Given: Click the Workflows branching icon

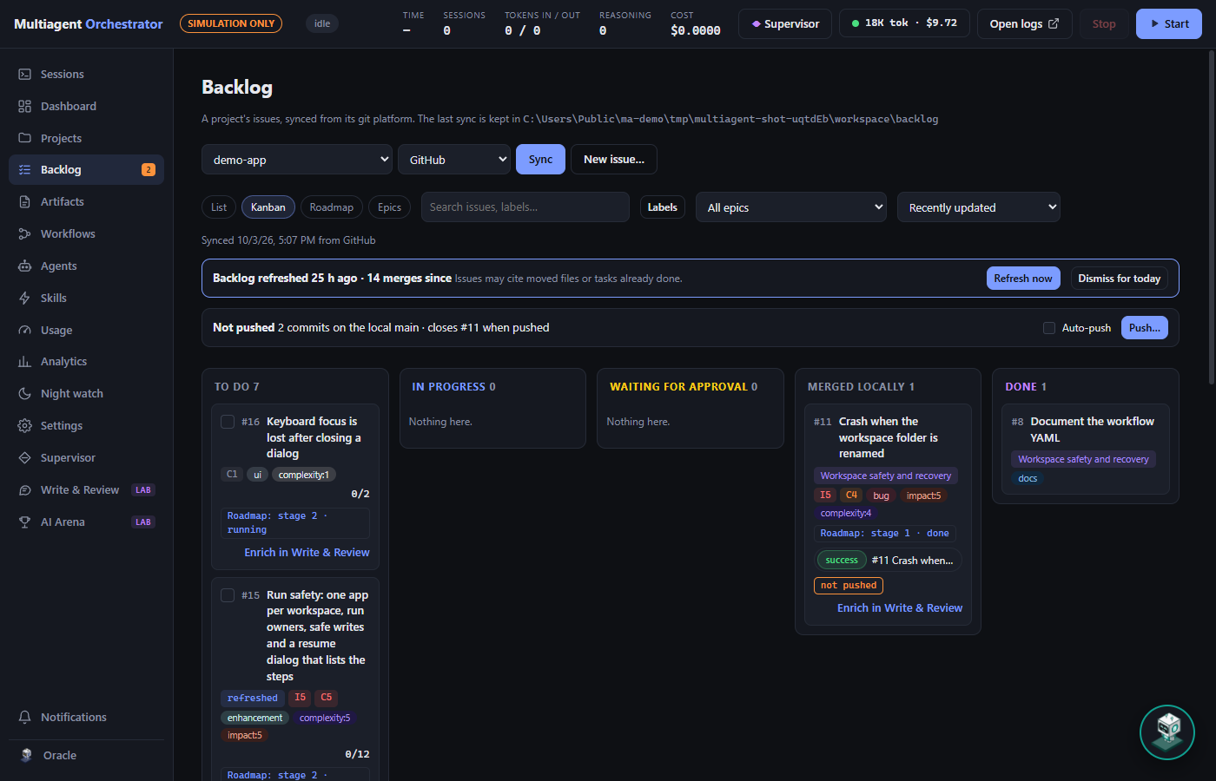Looking at the screenshot, I should [24, 234].
